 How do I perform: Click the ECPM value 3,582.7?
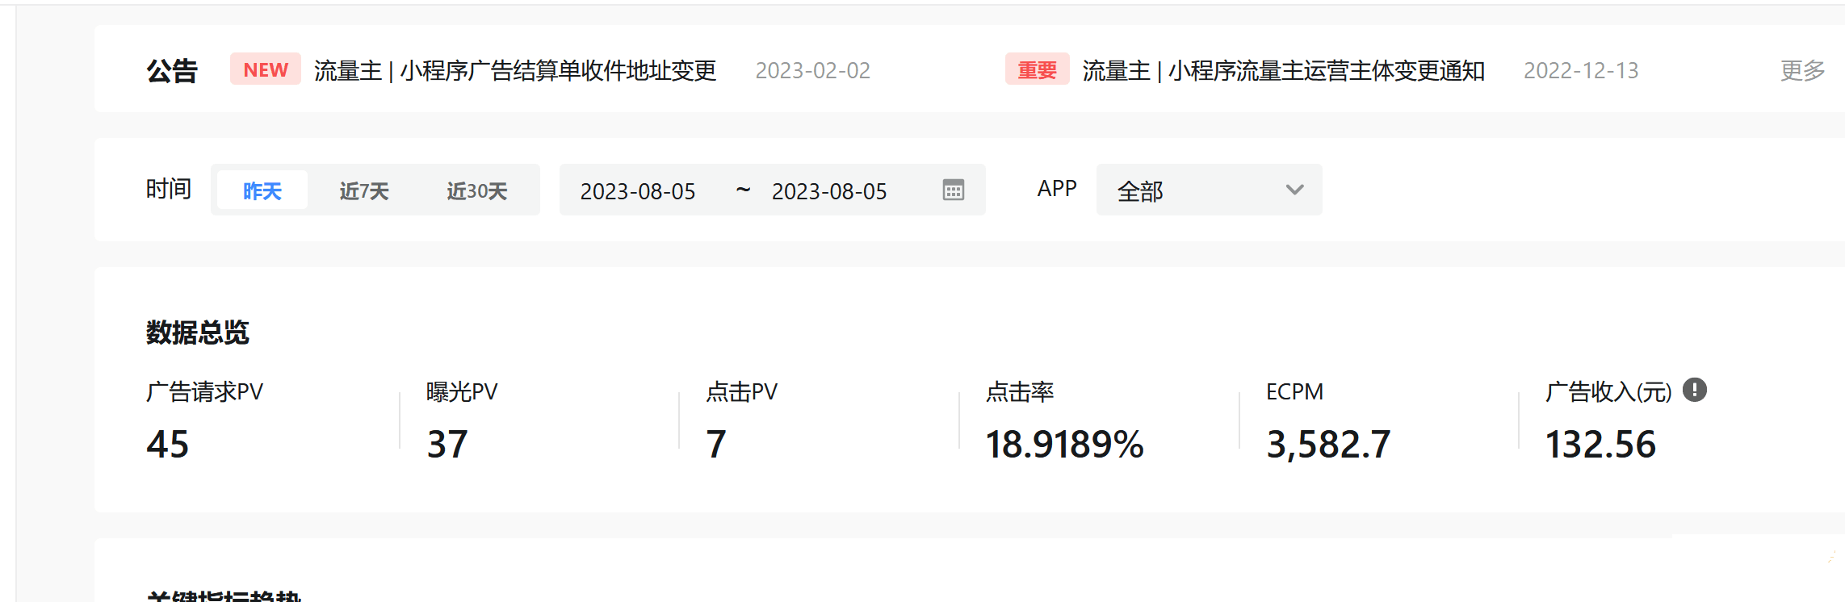point(1328,444)
